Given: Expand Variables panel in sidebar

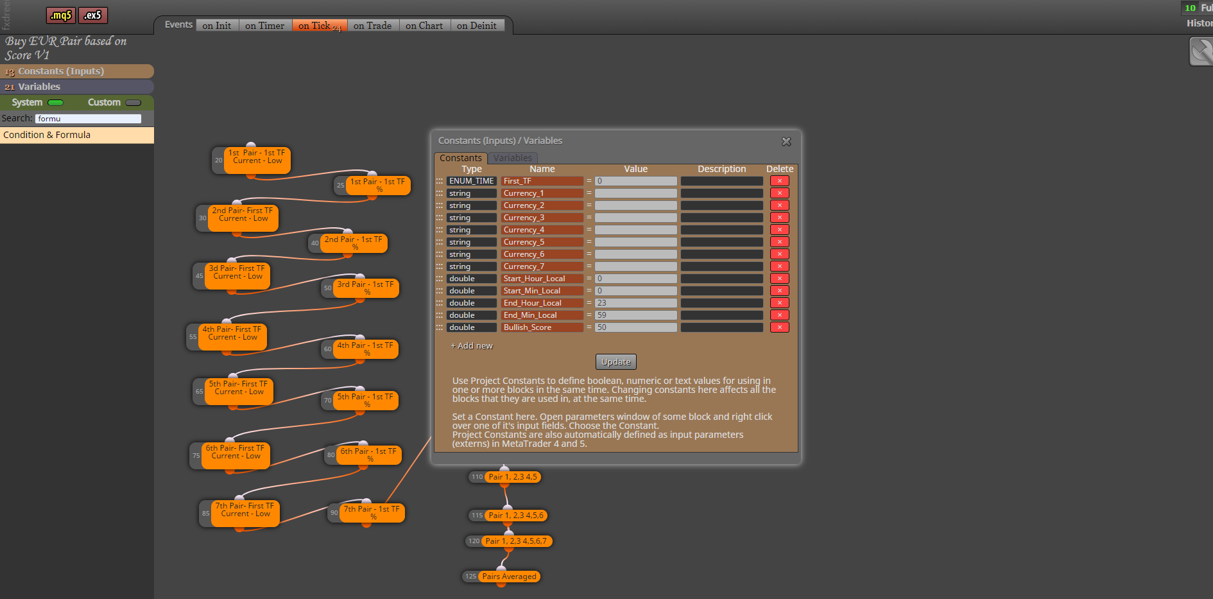Looking at the screenshot, I should pos(77,87).
